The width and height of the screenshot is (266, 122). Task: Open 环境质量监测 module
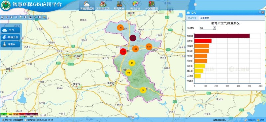pyautogui.click(x=87, y=5)
